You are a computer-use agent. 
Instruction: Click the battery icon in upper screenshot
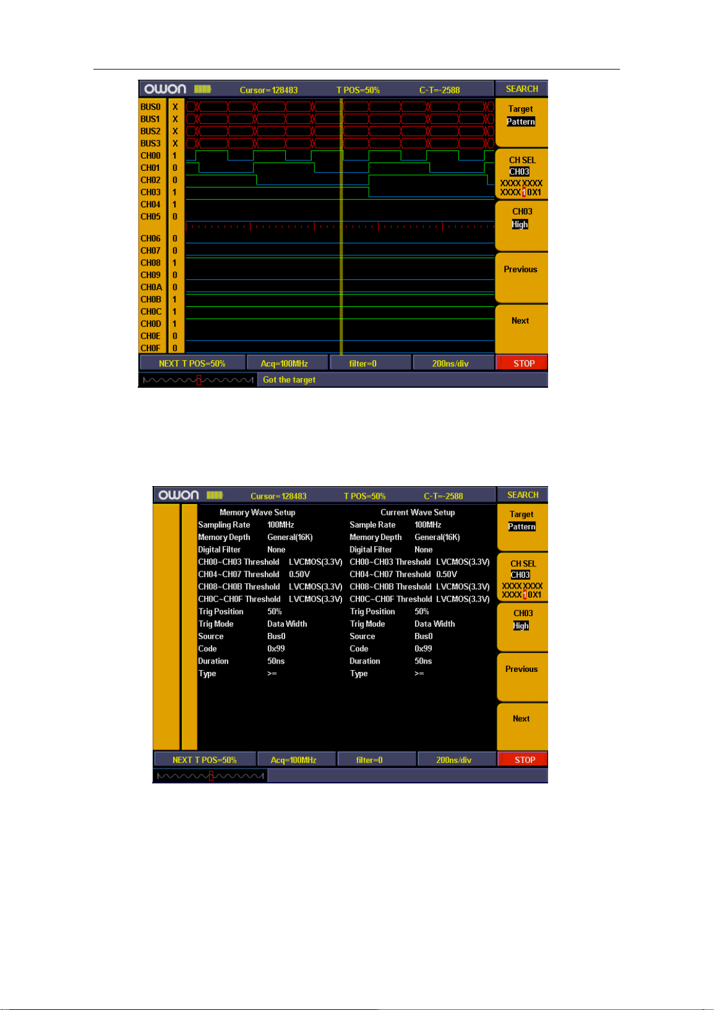coord(202,89)
